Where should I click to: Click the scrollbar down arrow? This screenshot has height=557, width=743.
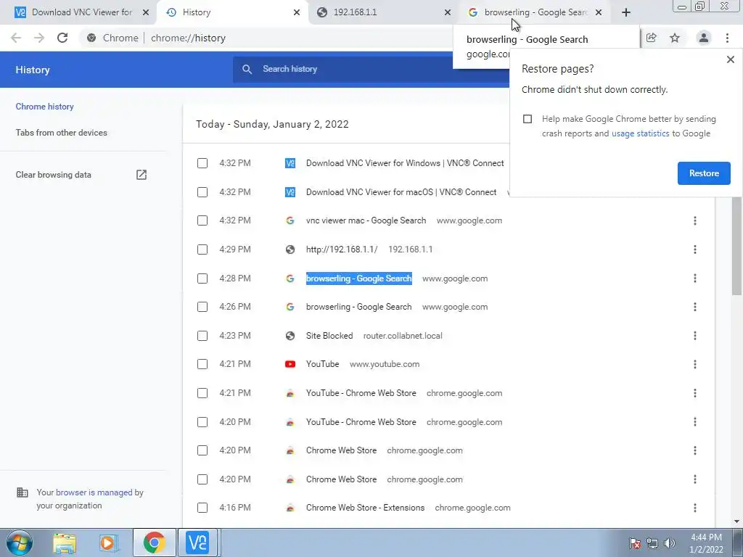[x=736, y=521]
